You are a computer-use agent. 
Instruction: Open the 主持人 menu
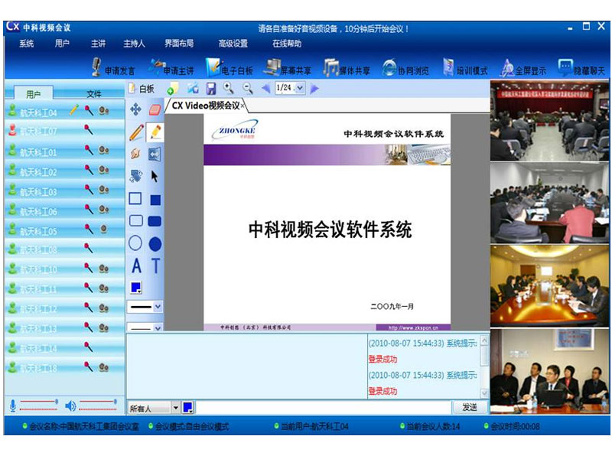point(135,44)
